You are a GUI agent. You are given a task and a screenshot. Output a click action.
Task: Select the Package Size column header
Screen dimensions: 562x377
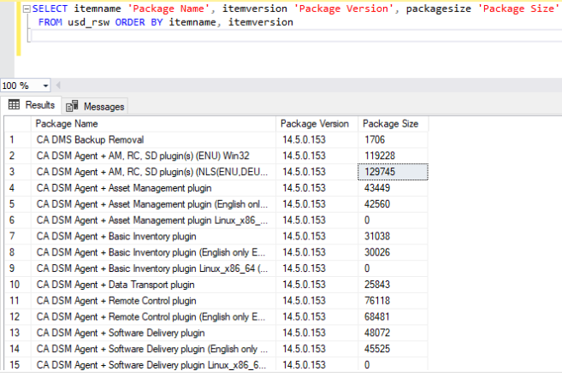click(392, 124)
